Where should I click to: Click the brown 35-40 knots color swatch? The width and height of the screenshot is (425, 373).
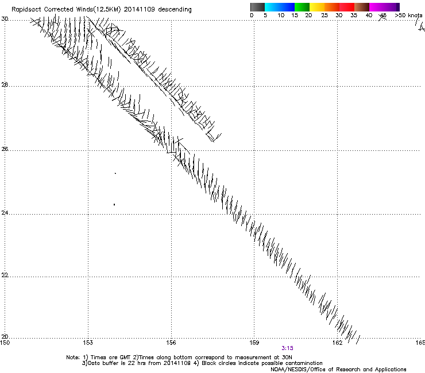[x=362, y=7]
